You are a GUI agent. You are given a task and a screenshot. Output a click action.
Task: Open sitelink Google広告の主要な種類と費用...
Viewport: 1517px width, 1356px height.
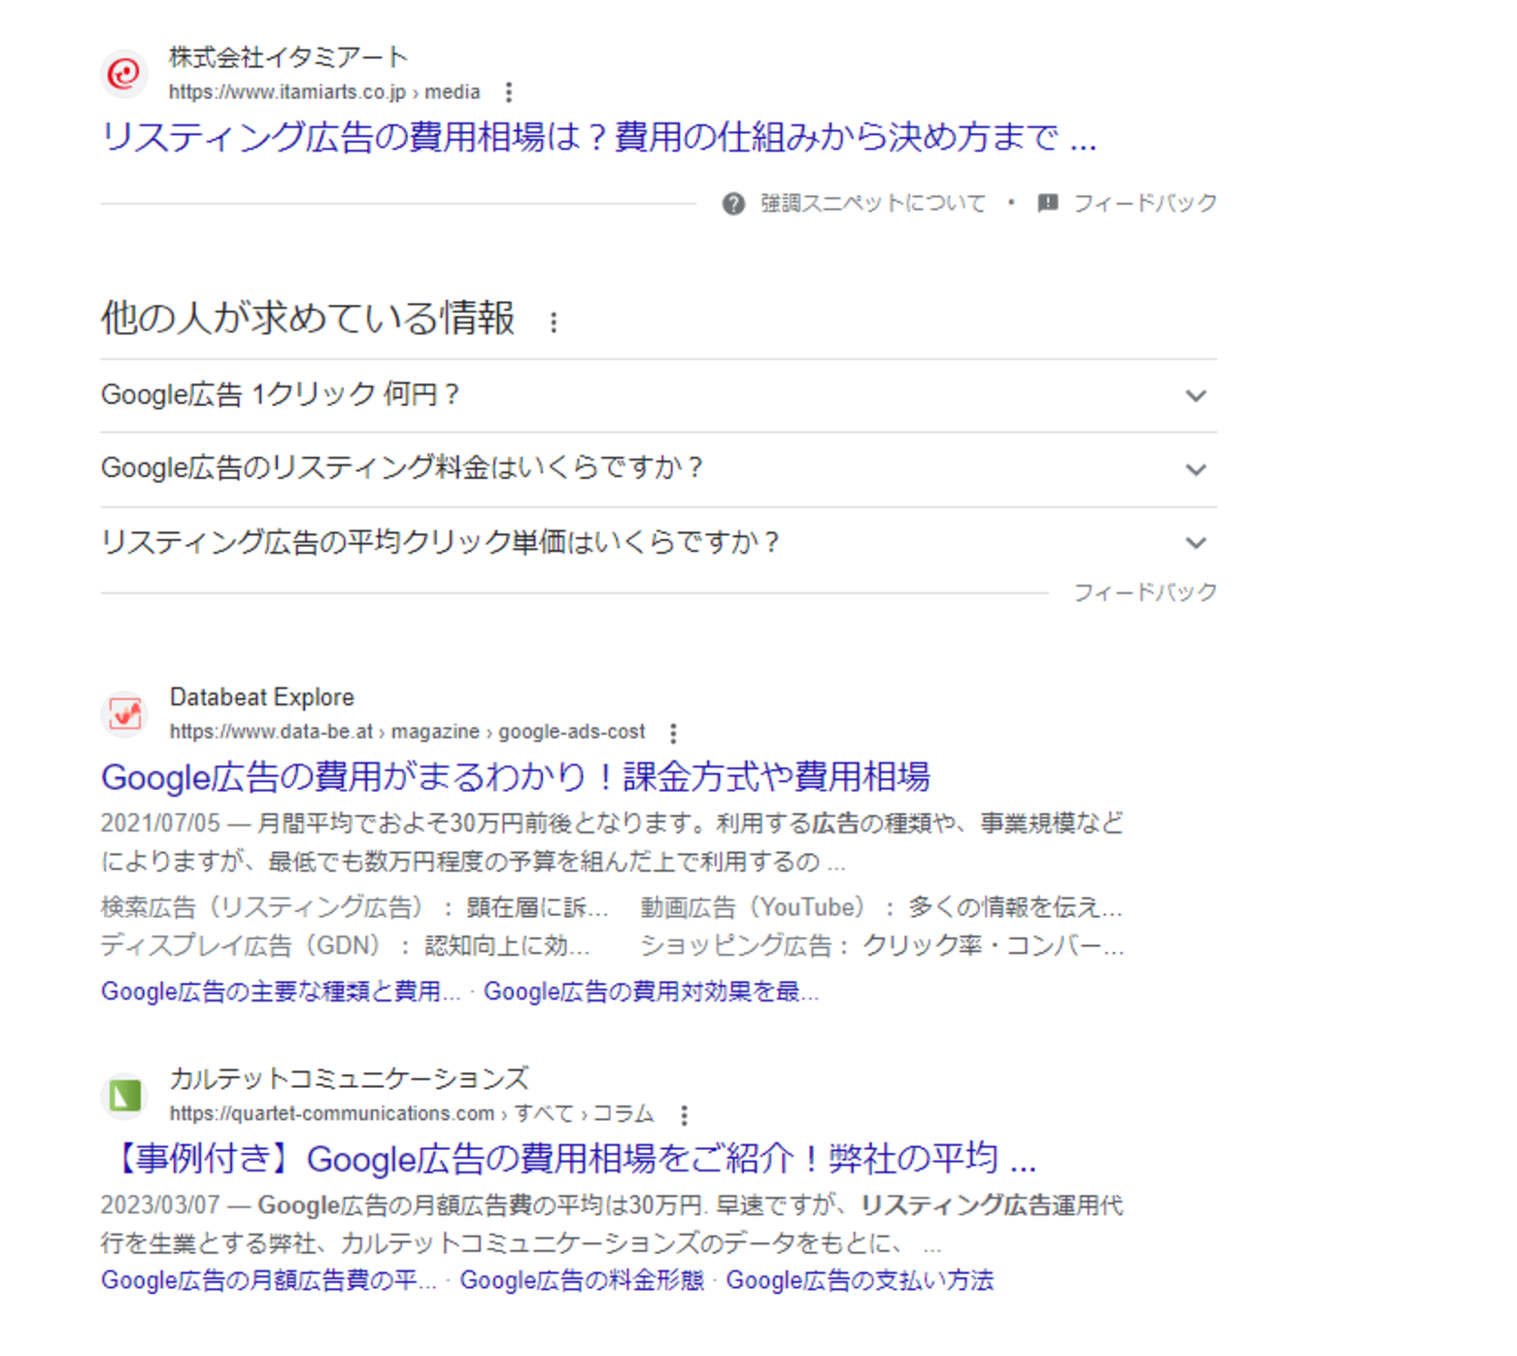pyautogui.click(x=280, y=992)
